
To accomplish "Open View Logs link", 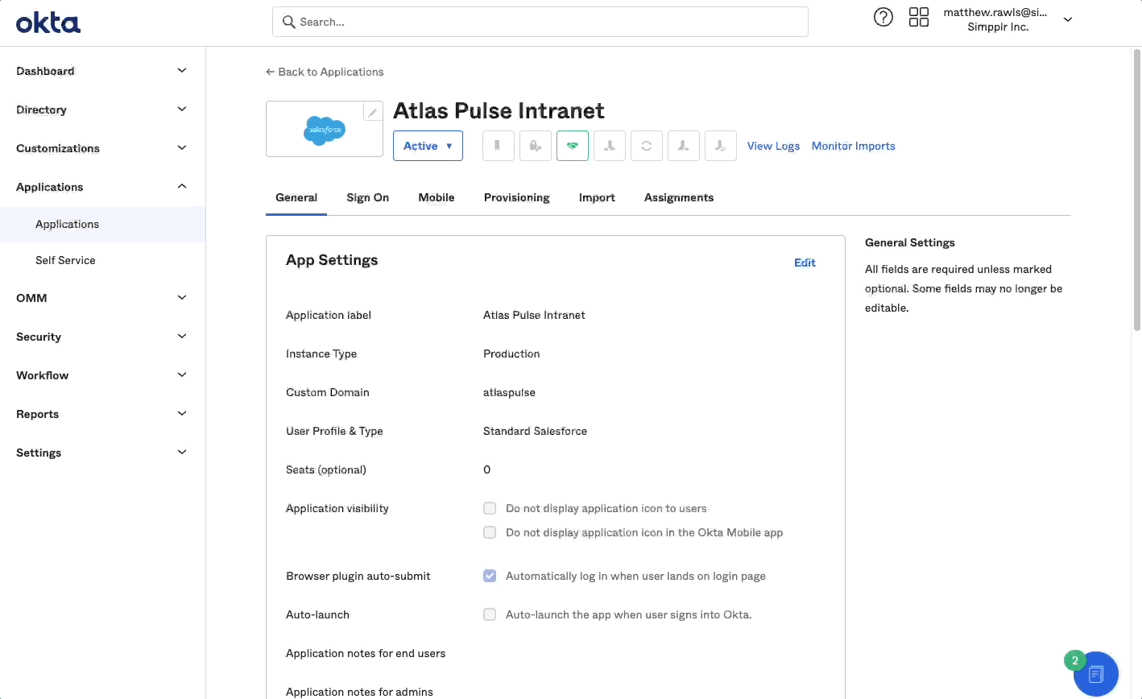I will pos(773,146).
